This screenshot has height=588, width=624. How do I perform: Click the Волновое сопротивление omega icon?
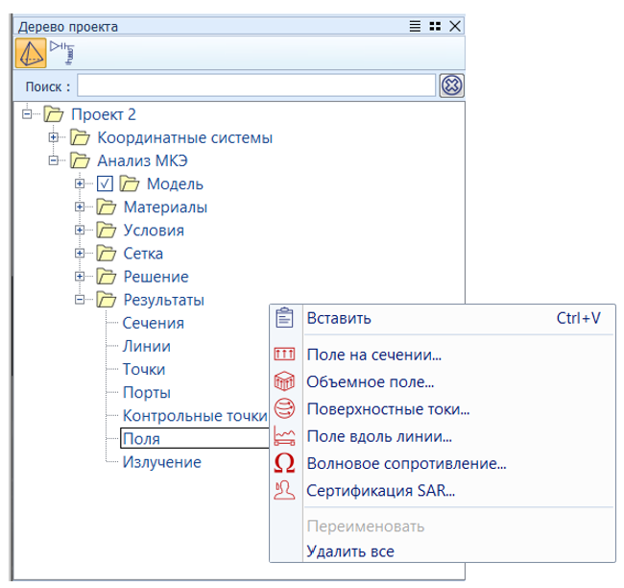283,464
